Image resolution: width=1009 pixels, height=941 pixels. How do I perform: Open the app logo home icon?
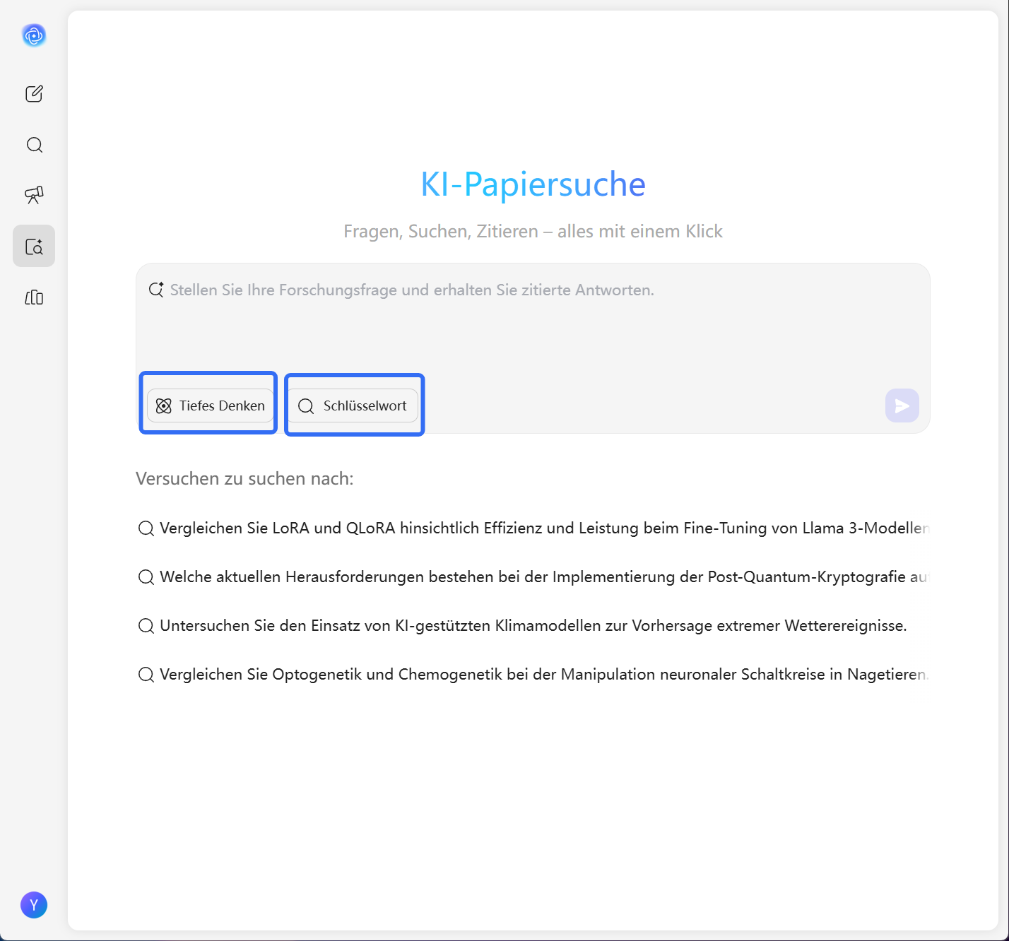33,35
